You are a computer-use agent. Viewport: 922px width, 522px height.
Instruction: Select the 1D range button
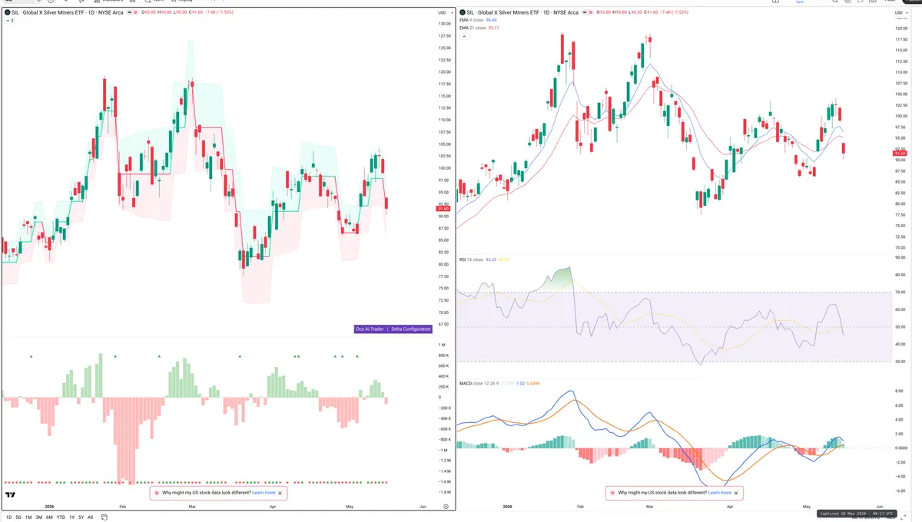click(8, 517)
